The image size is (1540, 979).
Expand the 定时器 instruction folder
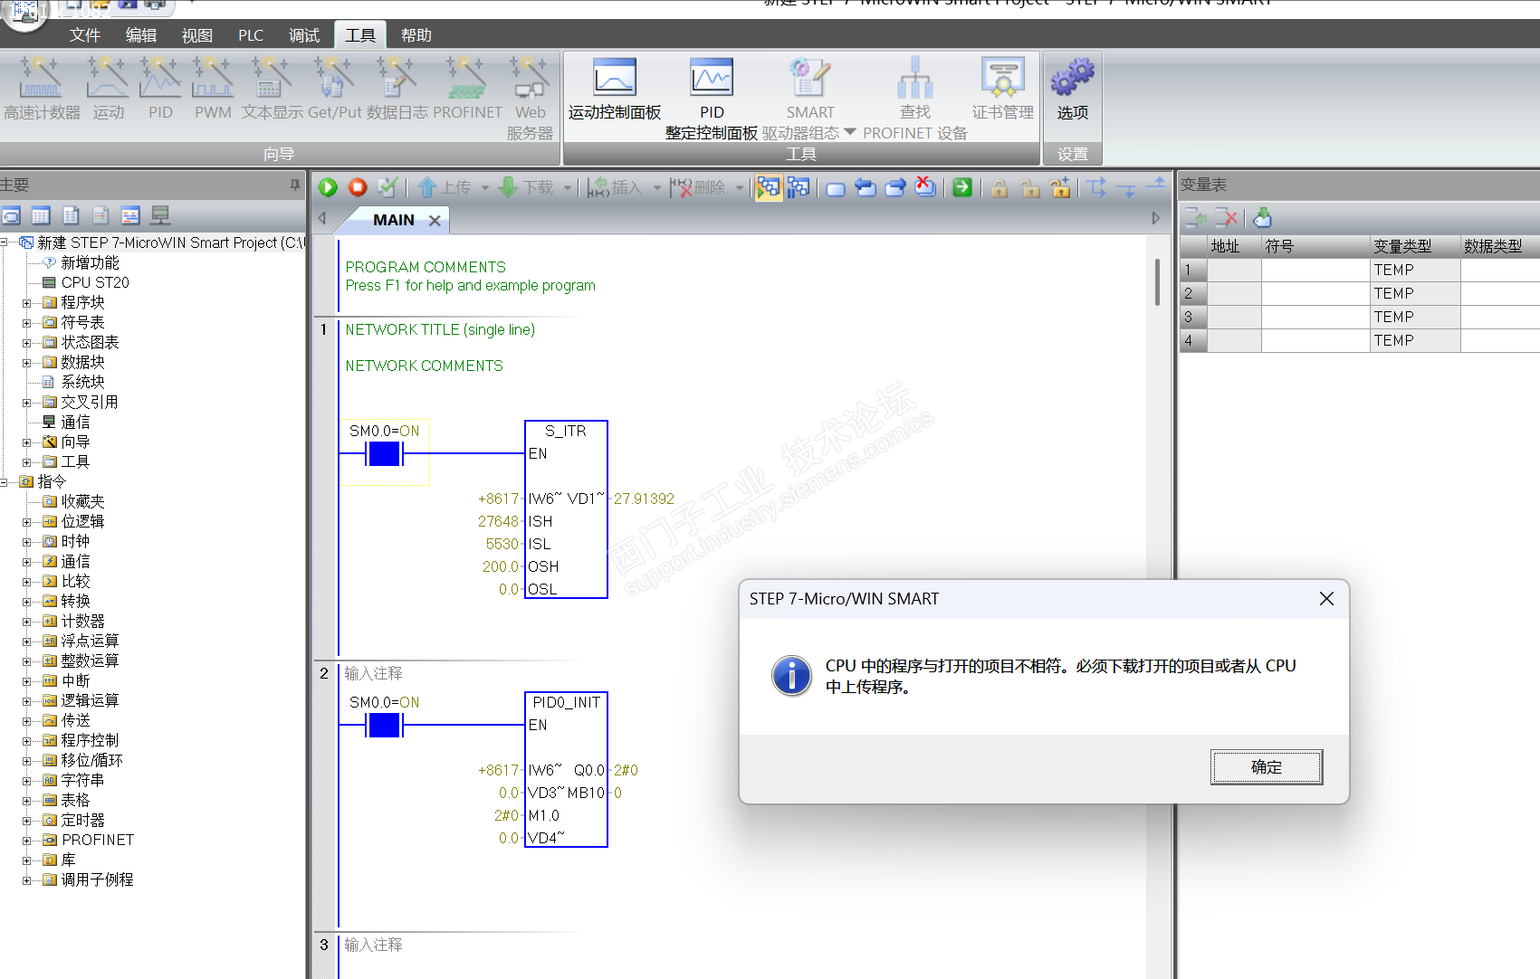coord(27,821)
